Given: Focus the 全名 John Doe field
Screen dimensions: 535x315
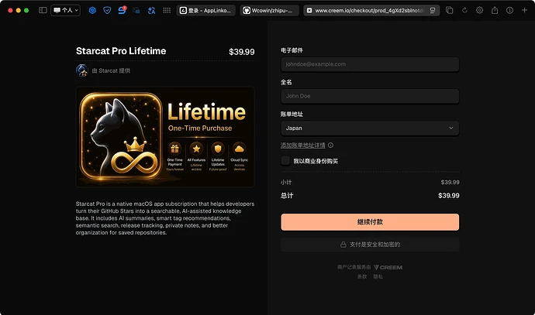Looking at the screenshot, I should click(370, 96).
